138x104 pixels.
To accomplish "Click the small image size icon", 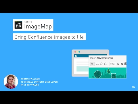I will click(118, 64).
